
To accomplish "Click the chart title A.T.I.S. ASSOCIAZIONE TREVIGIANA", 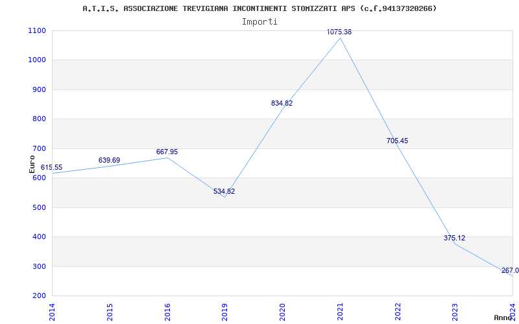I will [x=259, y=8].
